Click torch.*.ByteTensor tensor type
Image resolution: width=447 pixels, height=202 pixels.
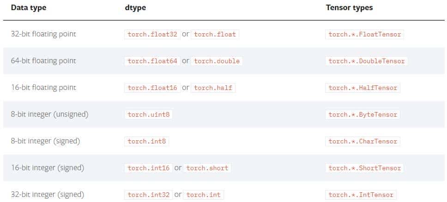coord(362,114)
